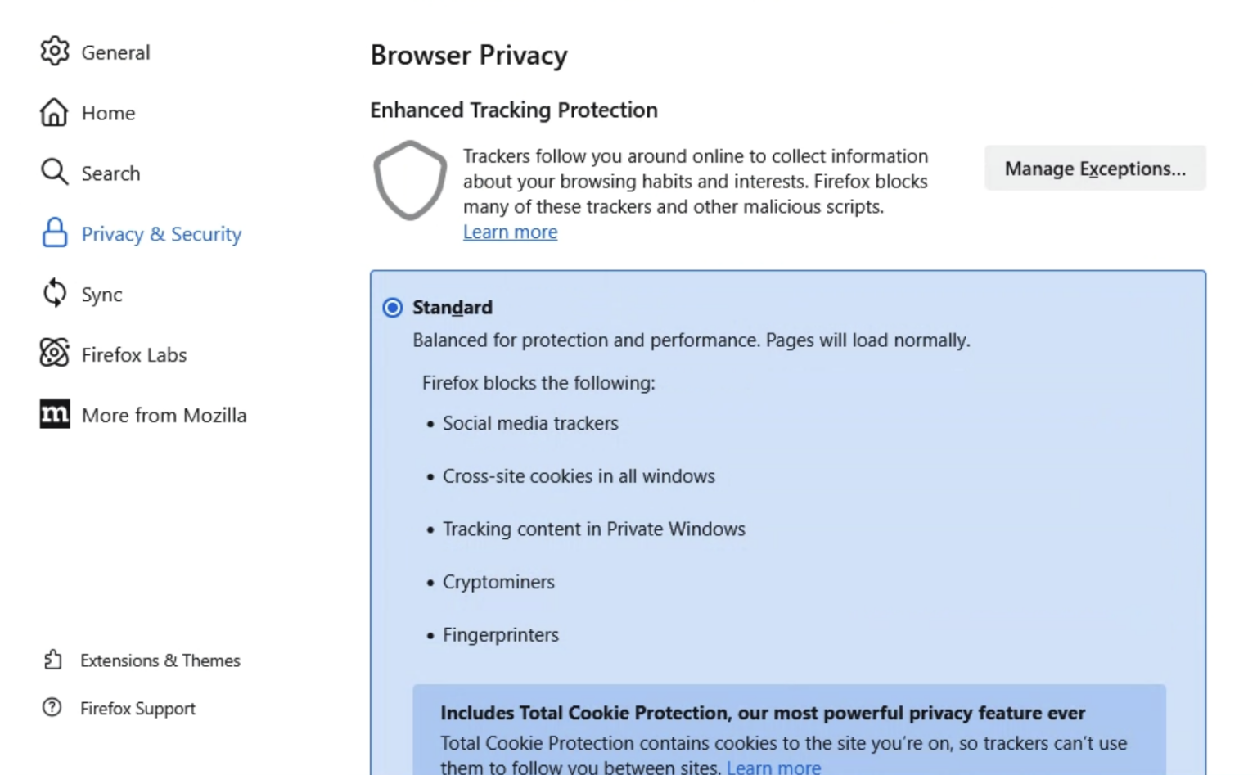Click the tracking protection shield icon
The width and height of the screenshot is (1257, 775).
click(x=410, y=180)
